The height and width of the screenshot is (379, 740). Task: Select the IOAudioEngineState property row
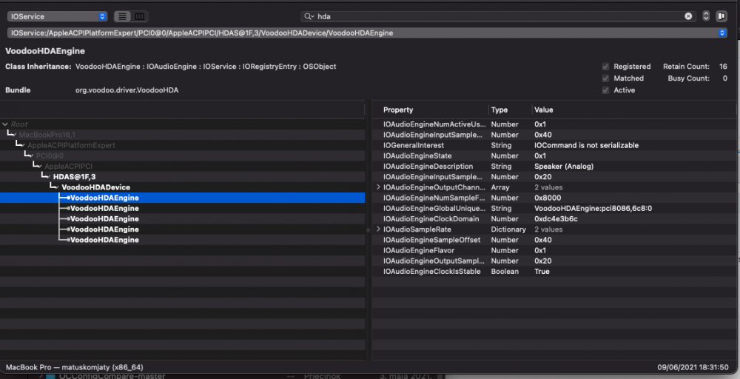pyautogui.click(x=554, y=155)
